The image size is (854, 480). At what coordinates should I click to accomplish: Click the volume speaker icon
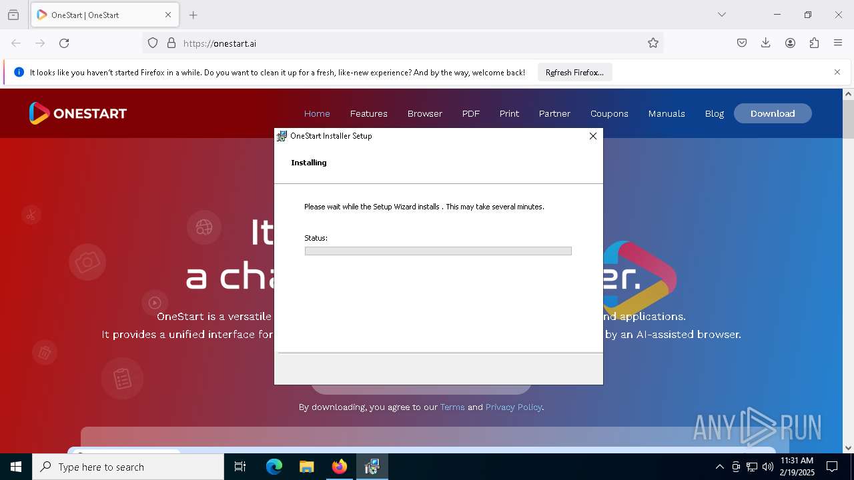(767, 467)
